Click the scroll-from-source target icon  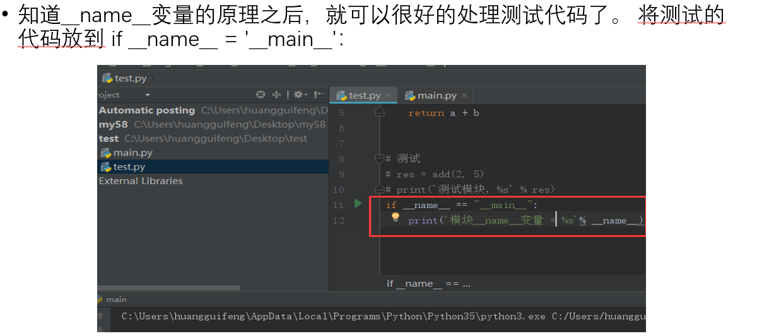[x=261, y=95]
